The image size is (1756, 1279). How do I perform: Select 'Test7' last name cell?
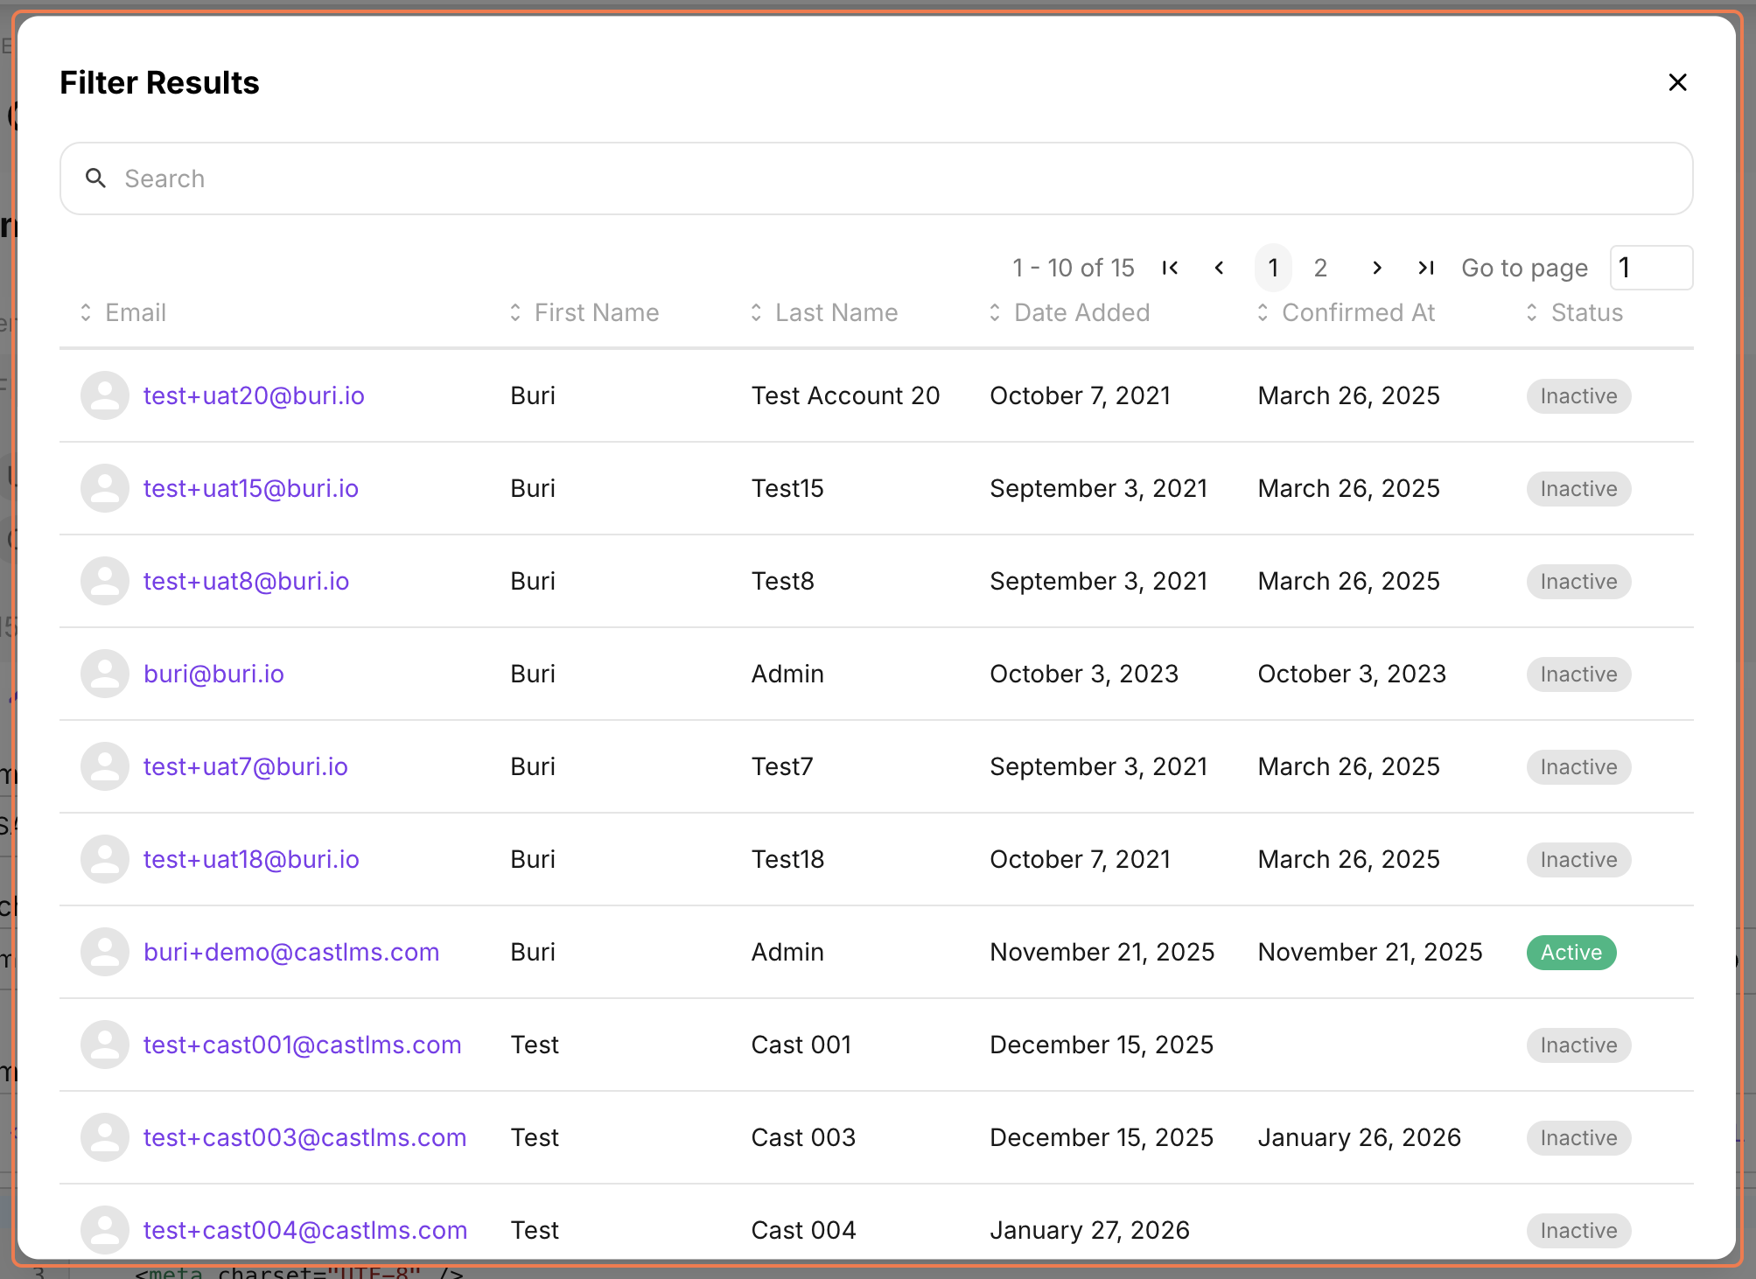click(x=782, y=766)
